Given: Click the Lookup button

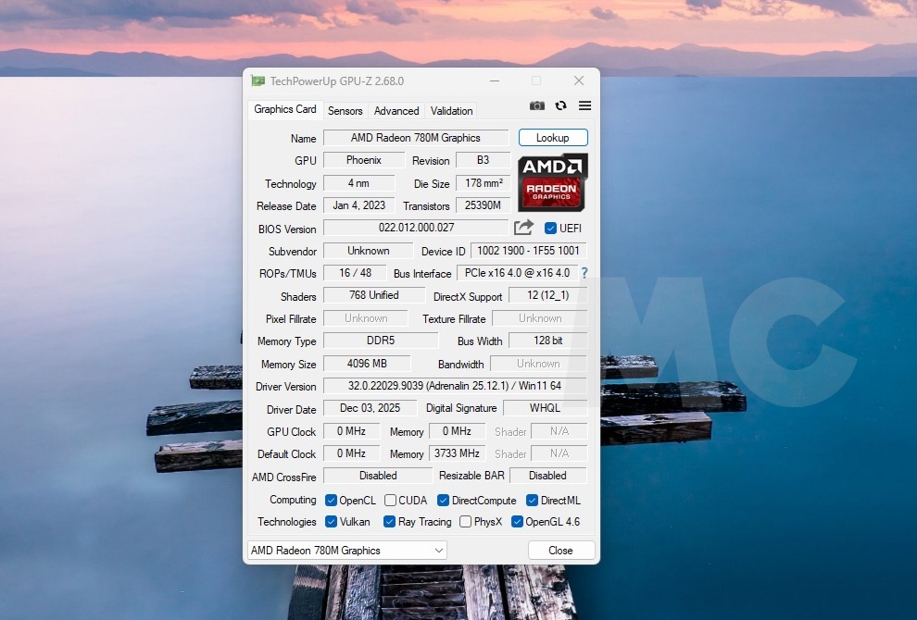Looking at the screenshot, I should point(553,138).
